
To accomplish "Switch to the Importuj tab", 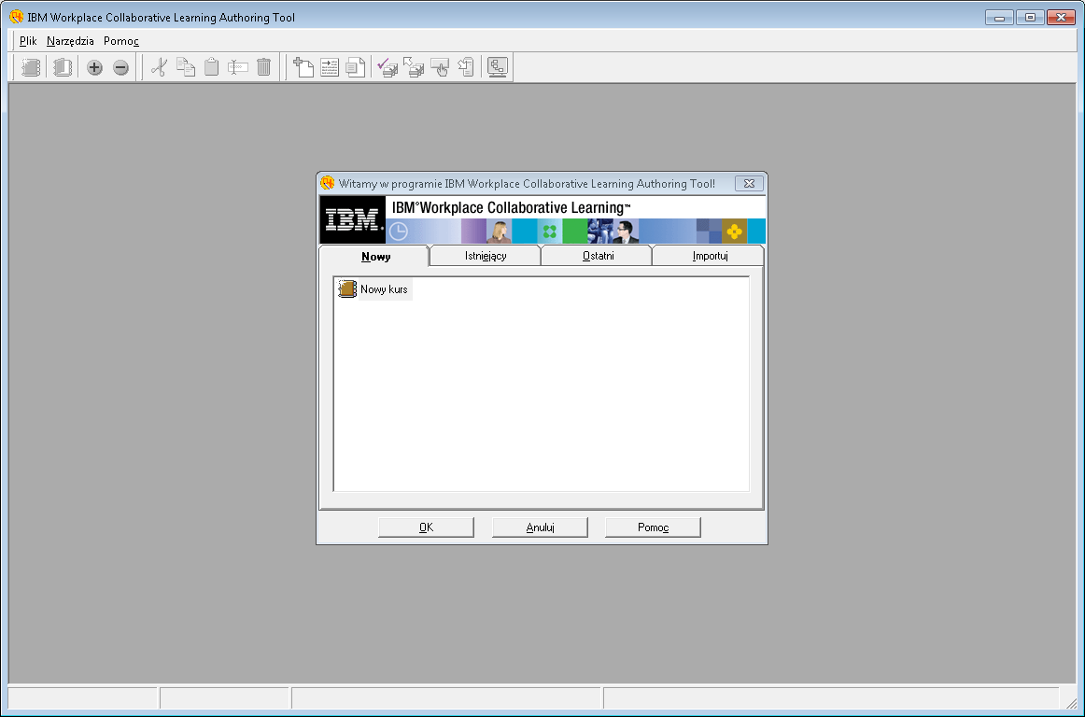I will [x=710, y=256].
